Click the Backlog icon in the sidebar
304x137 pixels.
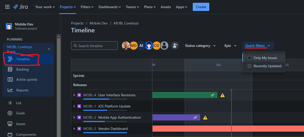10,69
